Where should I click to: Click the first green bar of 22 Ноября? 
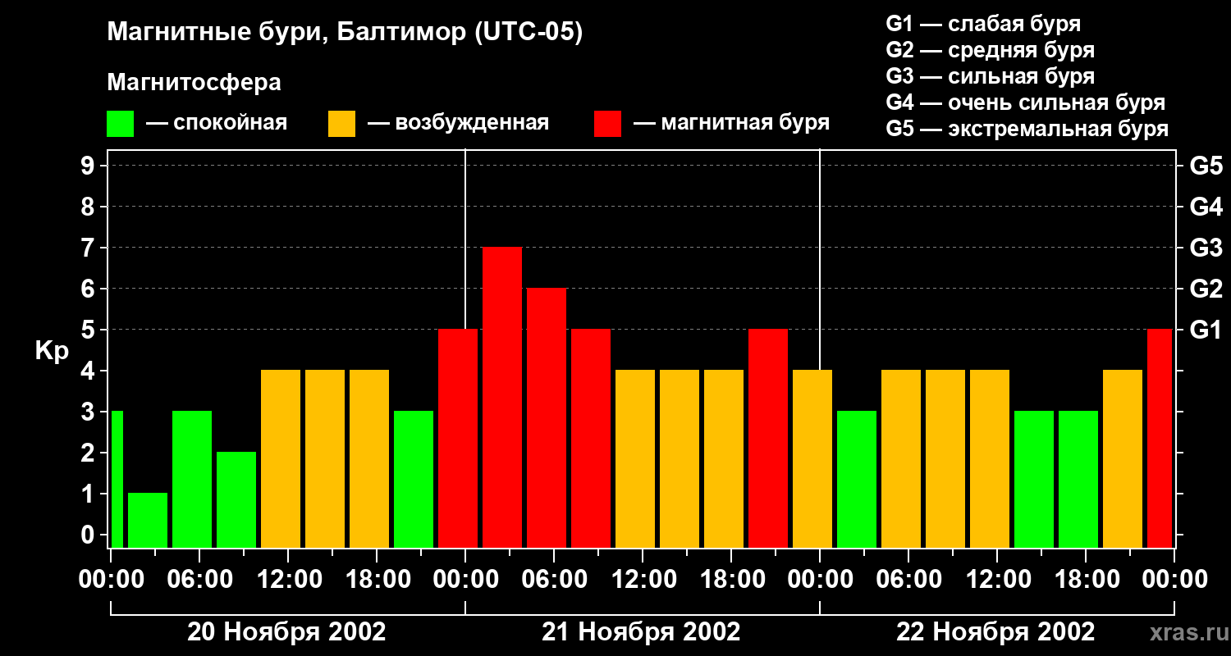pyautogui.click(x=857, y=479)
